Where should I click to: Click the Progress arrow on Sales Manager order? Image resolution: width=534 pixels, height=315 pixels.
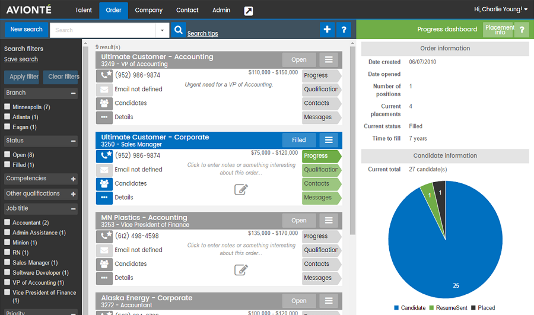click(322, 156)
